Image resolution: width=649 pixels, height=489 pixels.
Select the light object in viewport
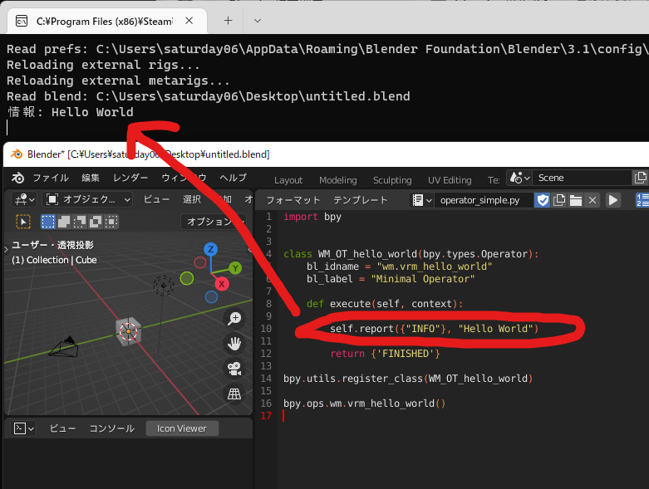click(164, 286)
